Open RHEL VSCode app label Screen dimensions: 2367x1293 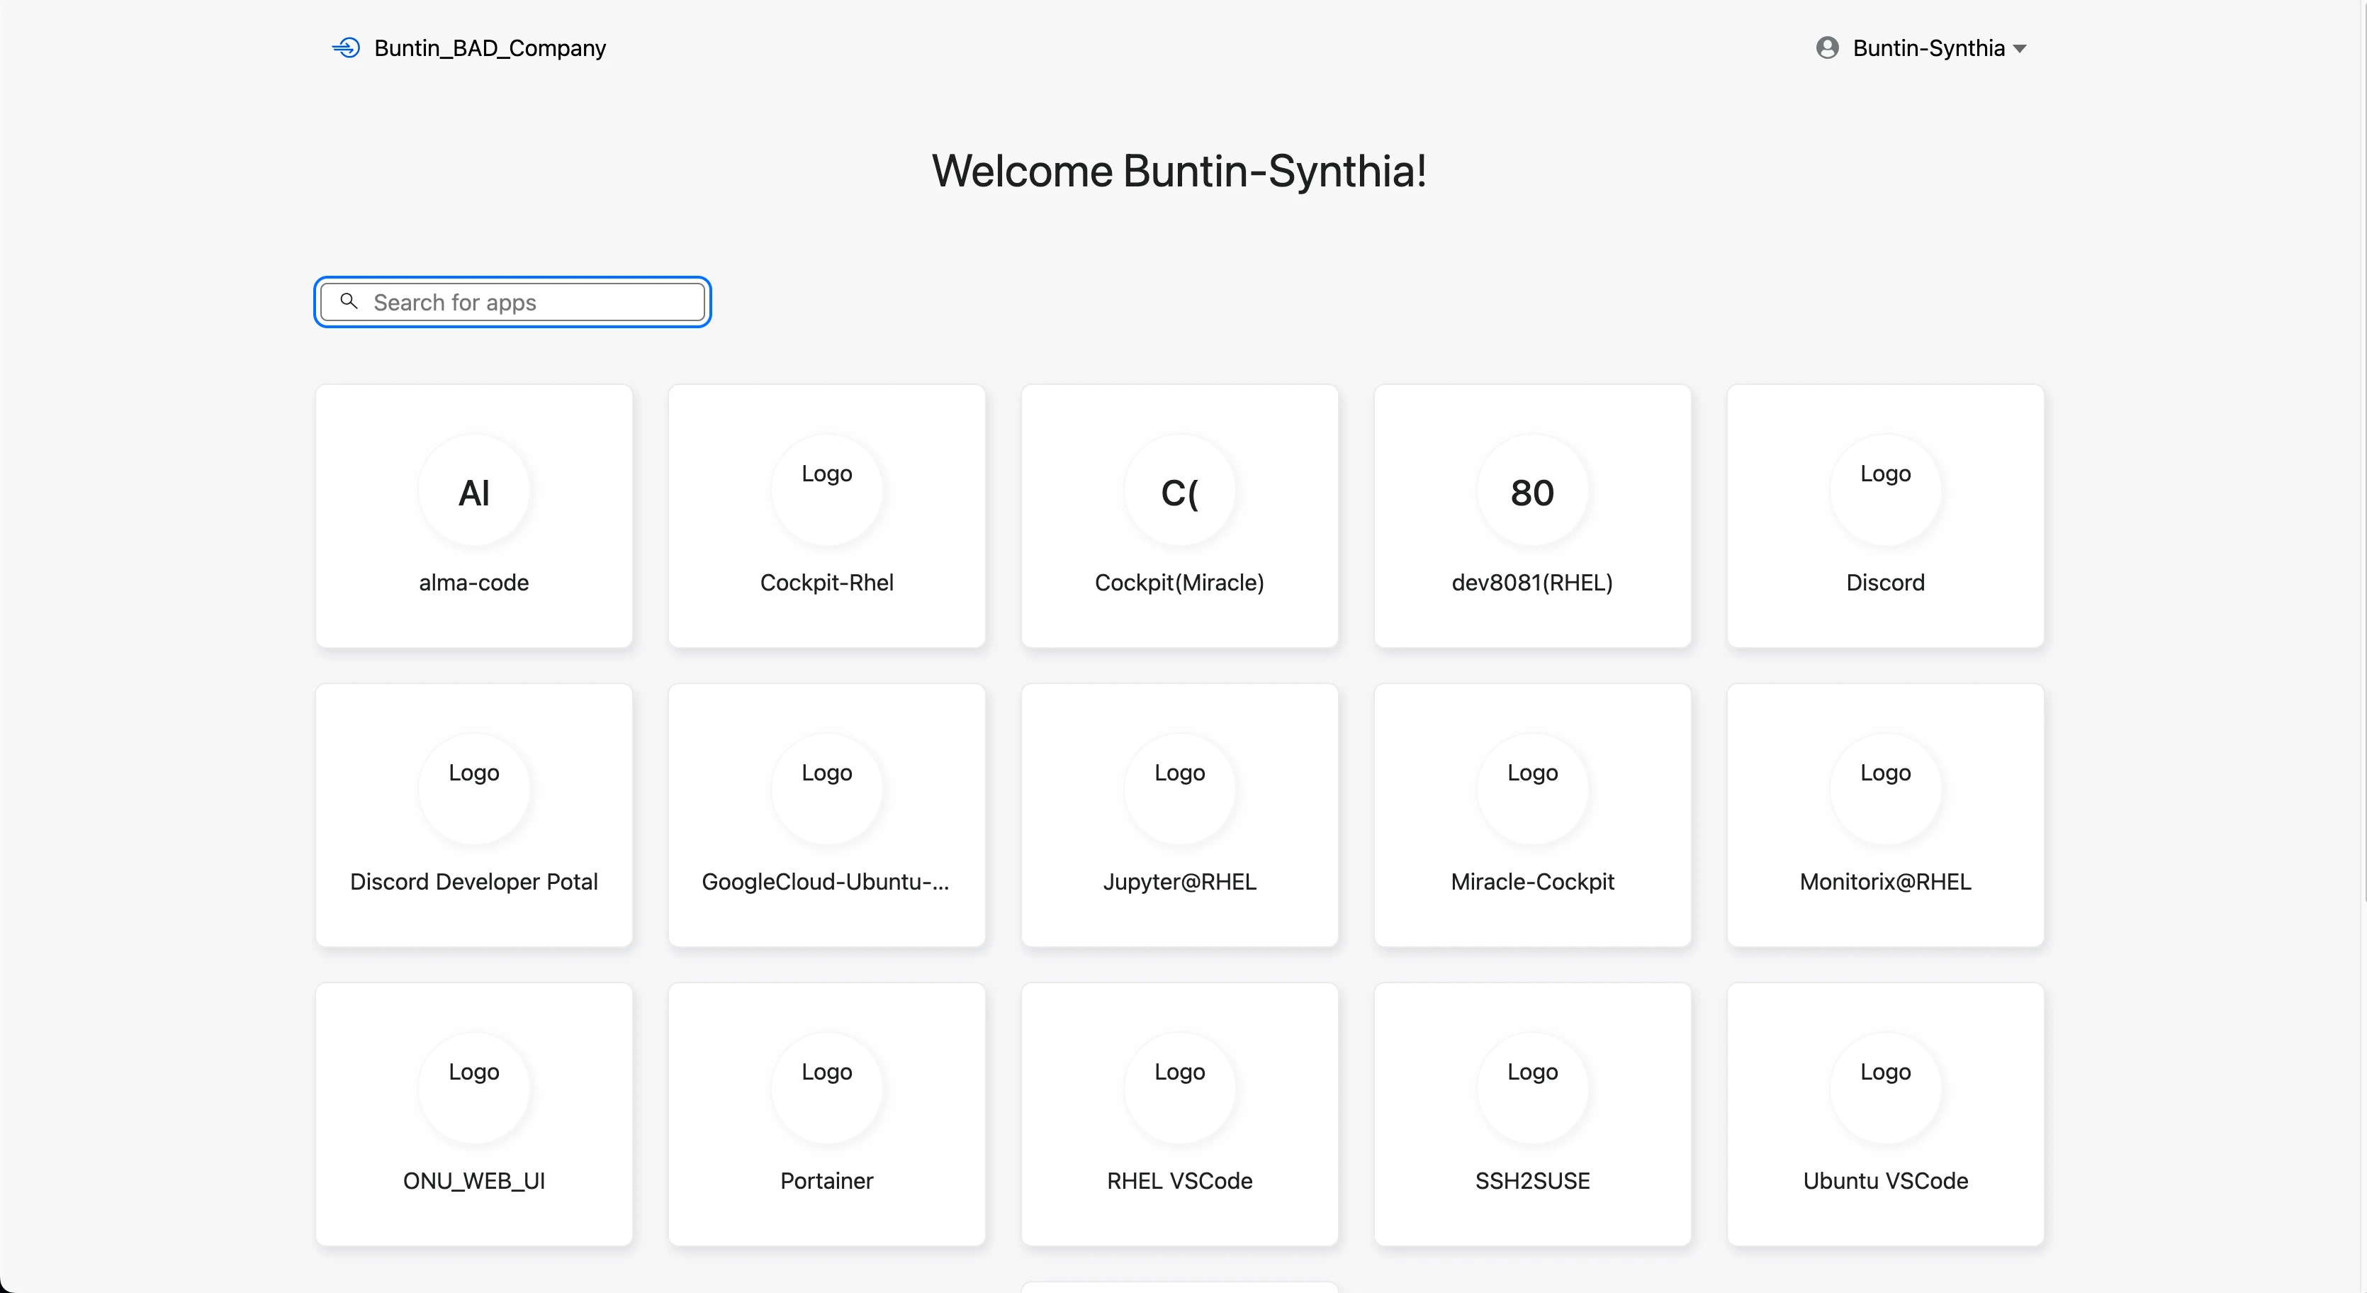1180,1181
